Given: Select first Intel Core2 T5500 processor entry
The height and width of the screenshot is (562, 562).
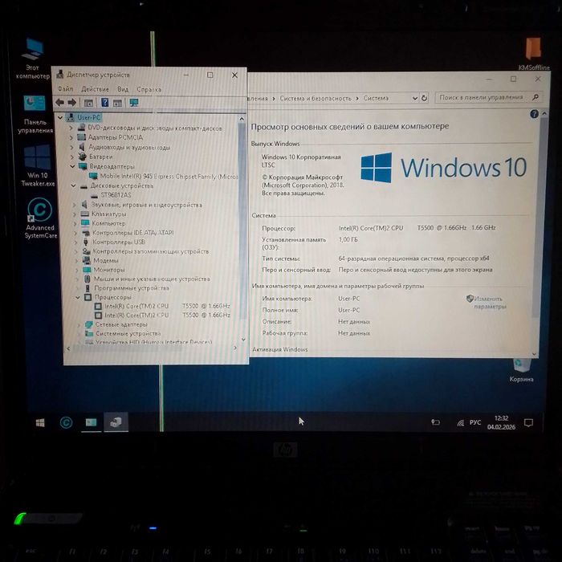Looking at the screenshot, I should click(162, 306).
